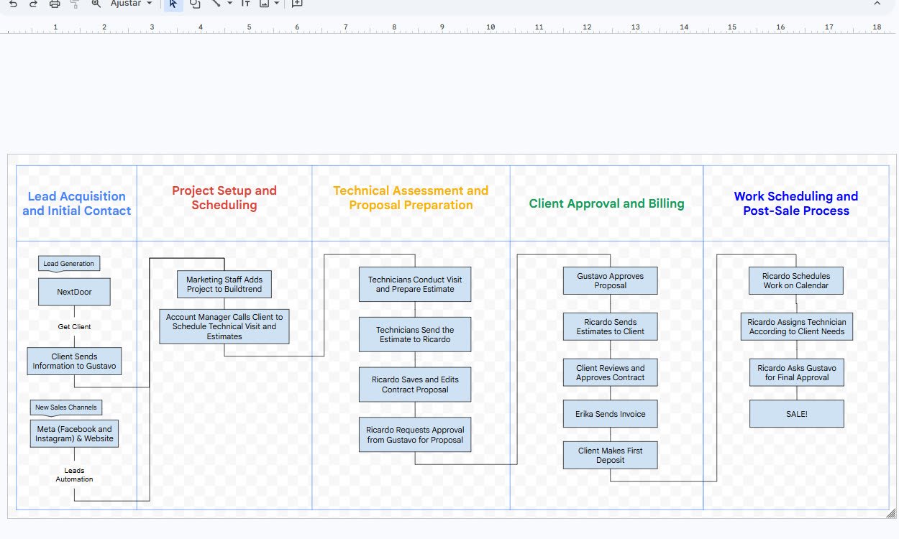This screenshot has height=539, width=899.
Task: Open the Shape tool
Action: 195,4
